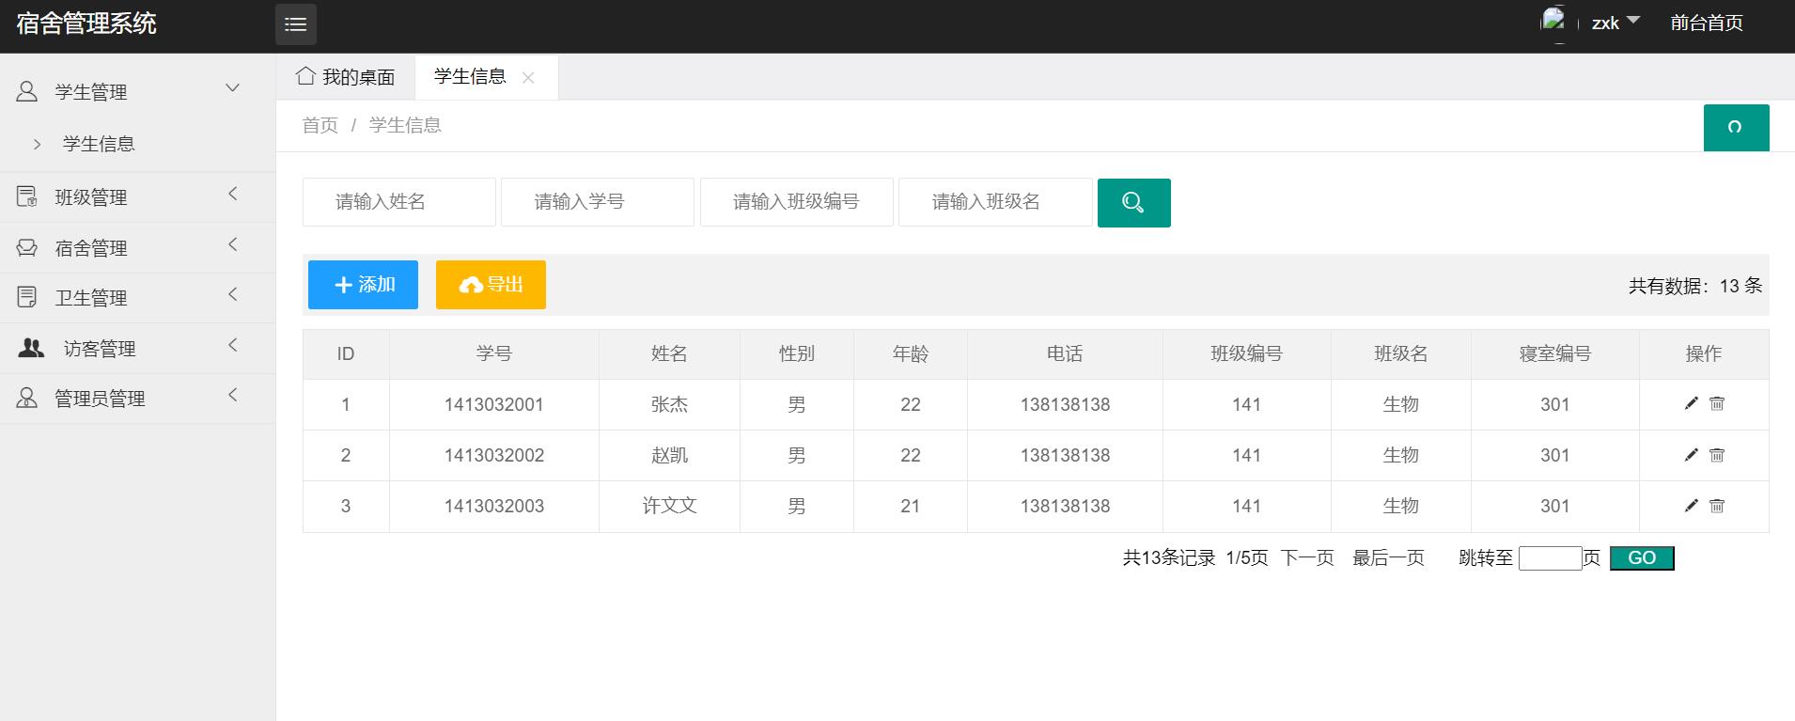The height and width of the screenshot is (721, 1795).
Task: Go to 下一页 in pagination
Action: (1307, 558)
